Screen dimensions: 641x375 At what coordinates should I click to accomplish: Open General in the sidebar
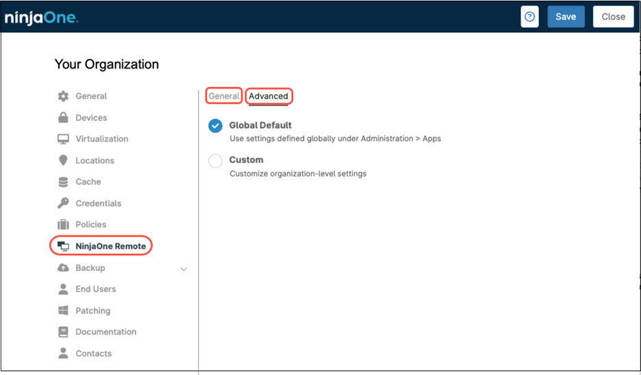91,96
